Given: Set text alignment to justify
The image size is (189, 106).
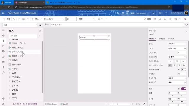Looking at the screenshot, I should pos(184,65).
